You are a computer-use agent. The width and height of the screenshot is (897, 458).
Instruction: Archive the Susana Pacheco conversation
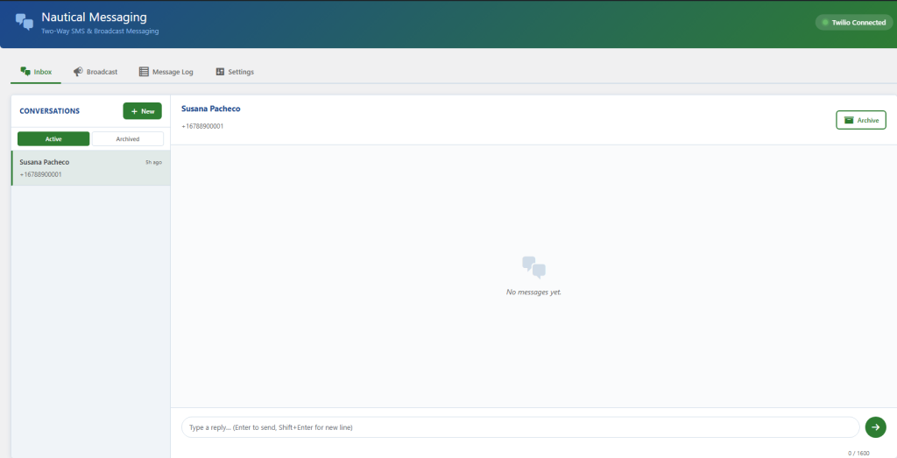860,120
